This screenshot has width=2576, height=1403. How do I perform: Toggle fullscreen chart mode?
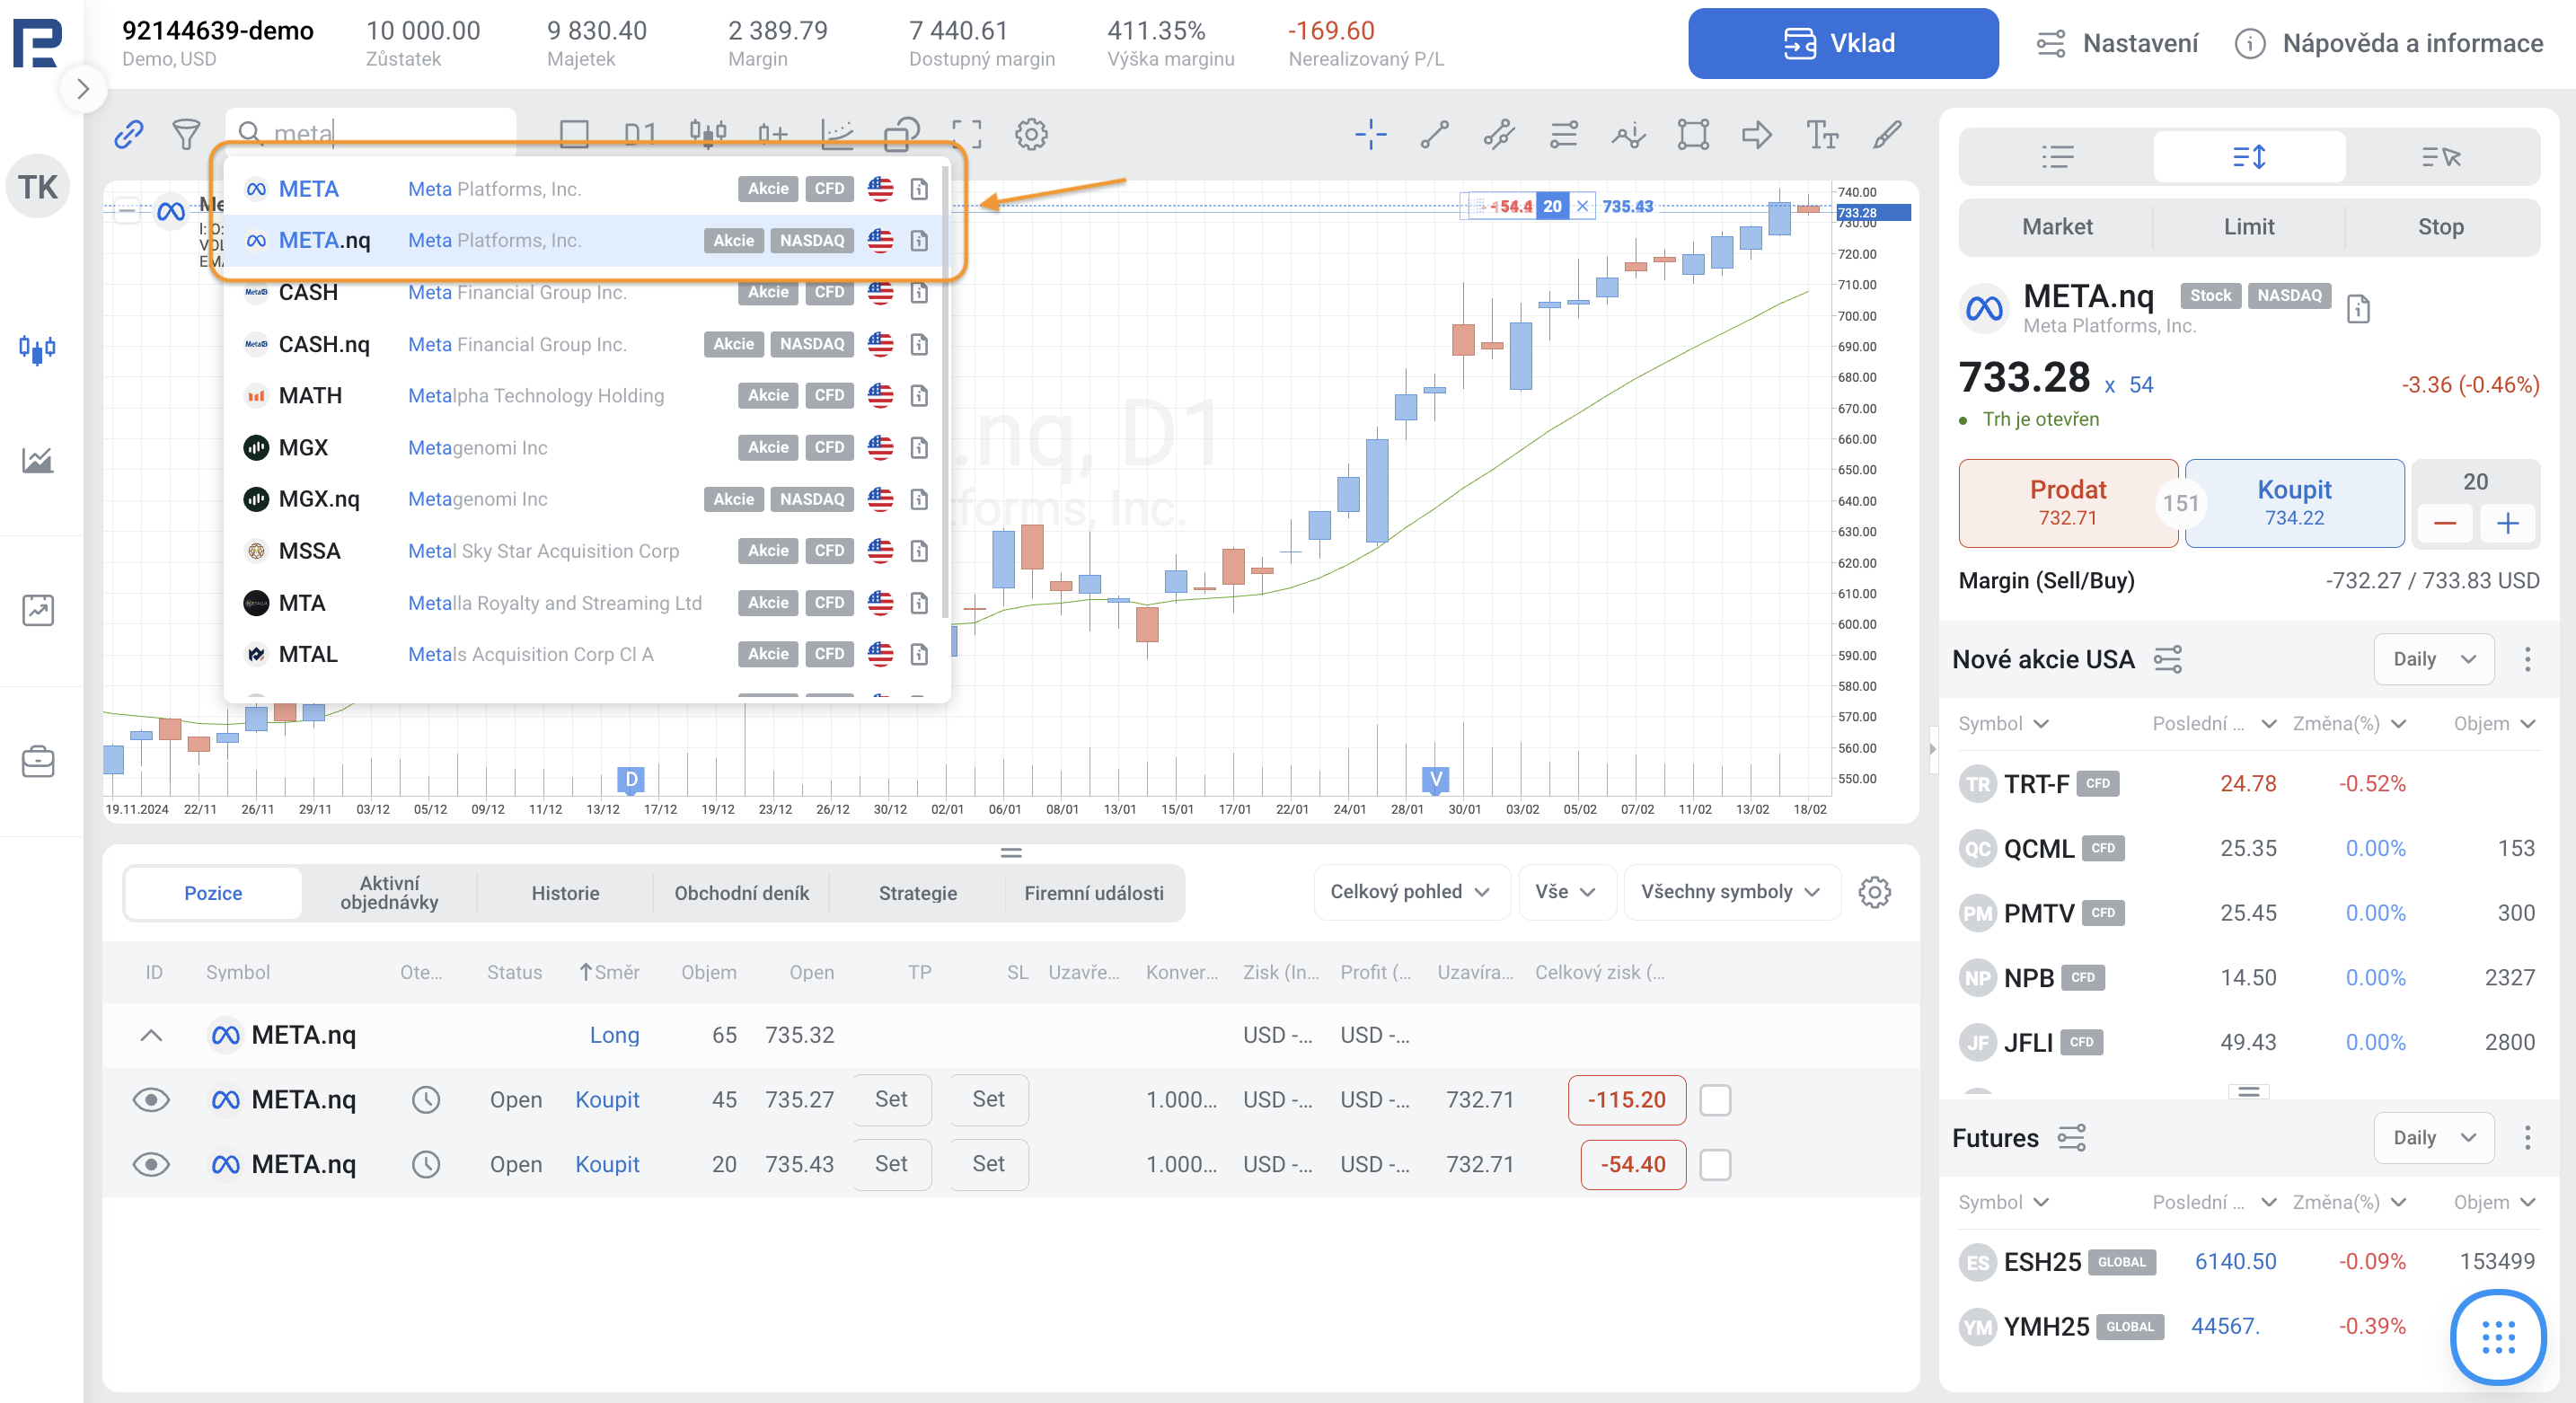(966, 134)
